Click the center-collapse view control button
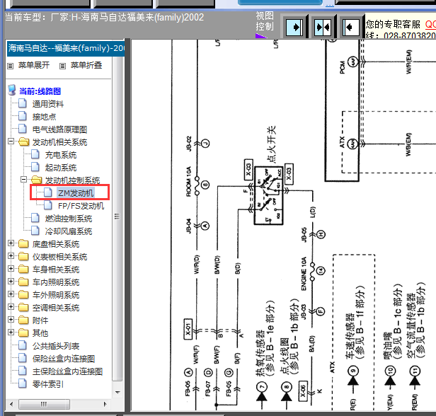 pyautogui.click(x=323, y=27)
